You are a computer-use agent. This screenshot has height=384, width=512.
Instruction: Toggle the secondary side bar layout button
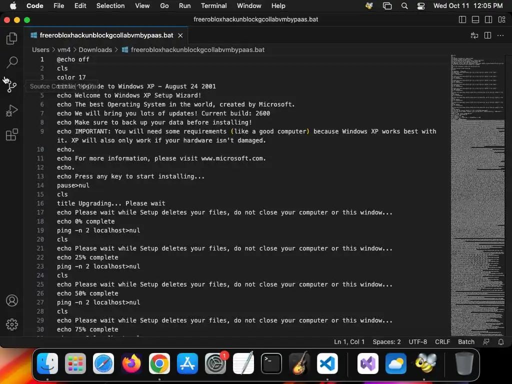pyautogui.click(x=488, y=19)
